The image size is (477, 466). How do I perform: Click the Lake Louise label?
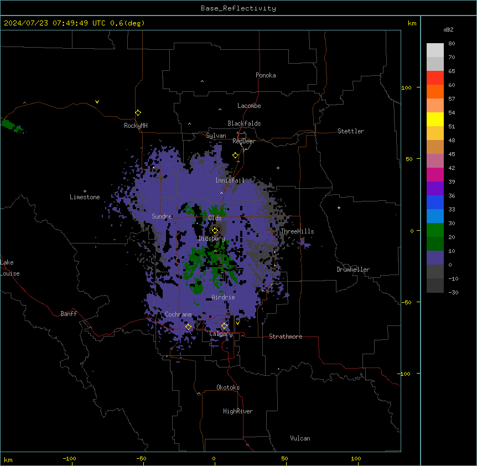pyautogui.click(x=10, y=268)
